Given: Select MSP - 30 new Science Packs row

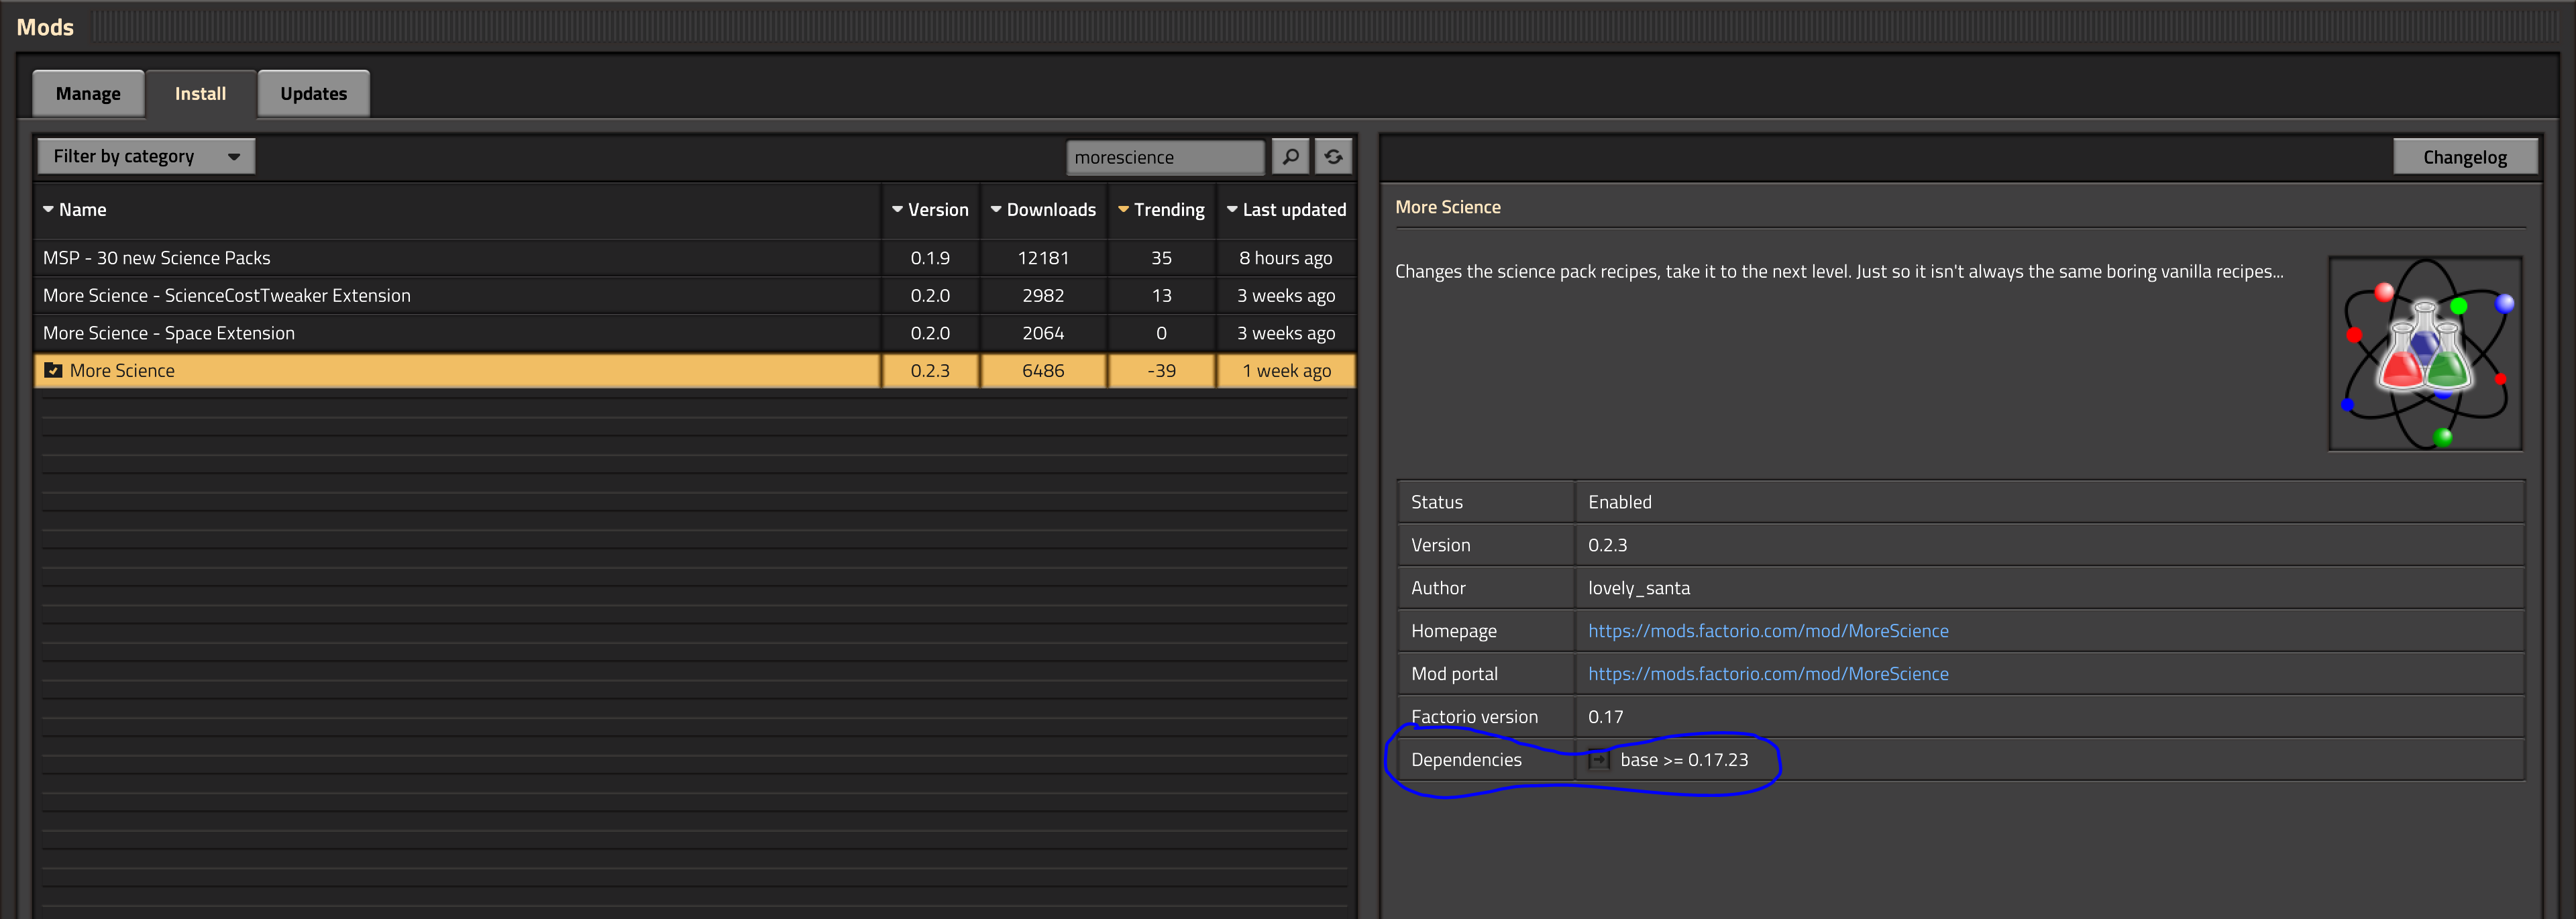Looking at the screenshot, I should (x=695, y=258).
